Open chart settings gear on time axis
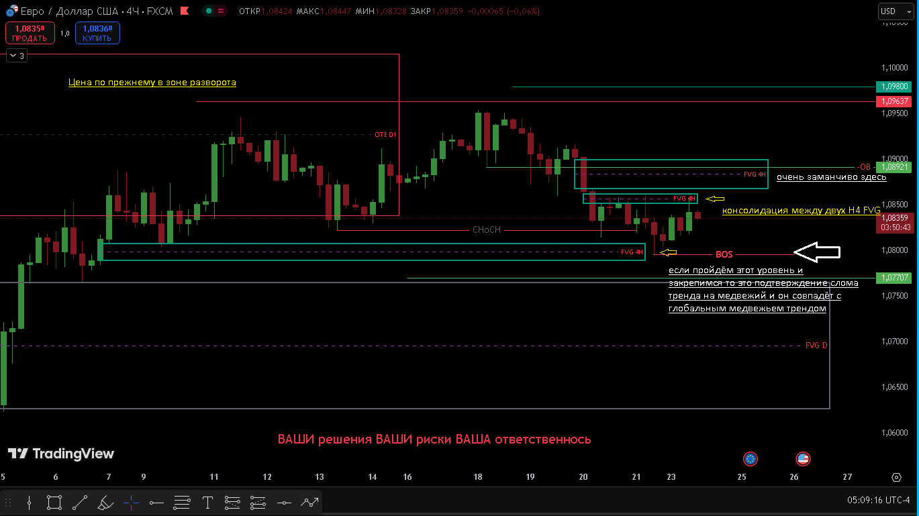 pos(896,477)
